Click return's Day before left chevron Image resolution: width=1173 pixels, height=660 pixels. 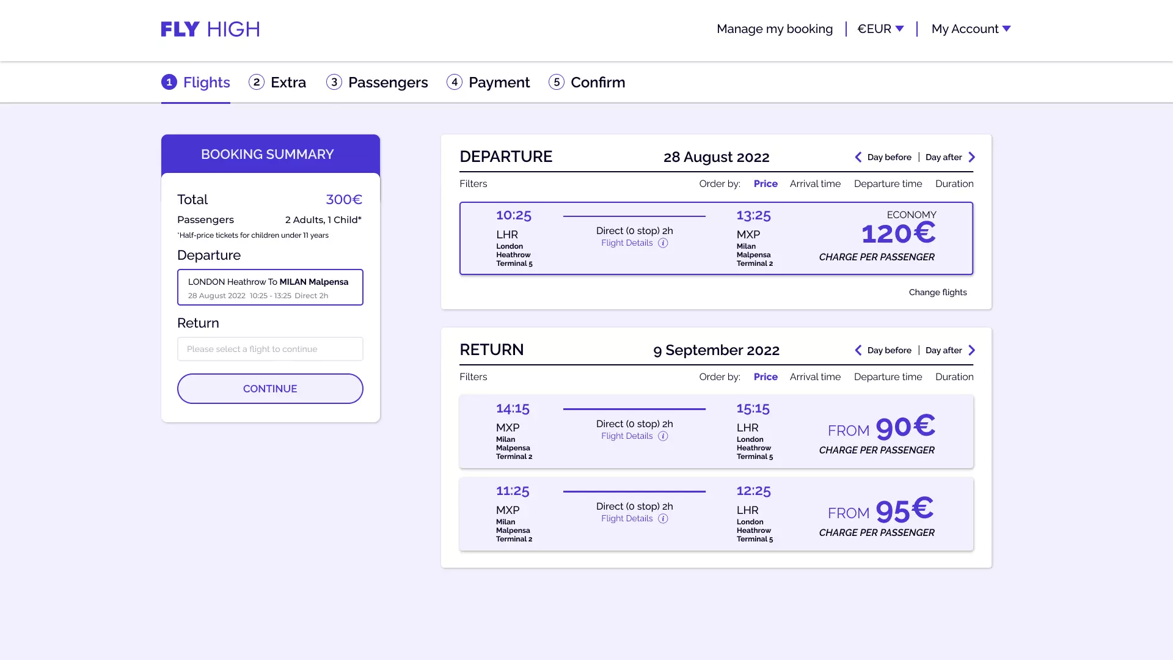pos(858,350)
